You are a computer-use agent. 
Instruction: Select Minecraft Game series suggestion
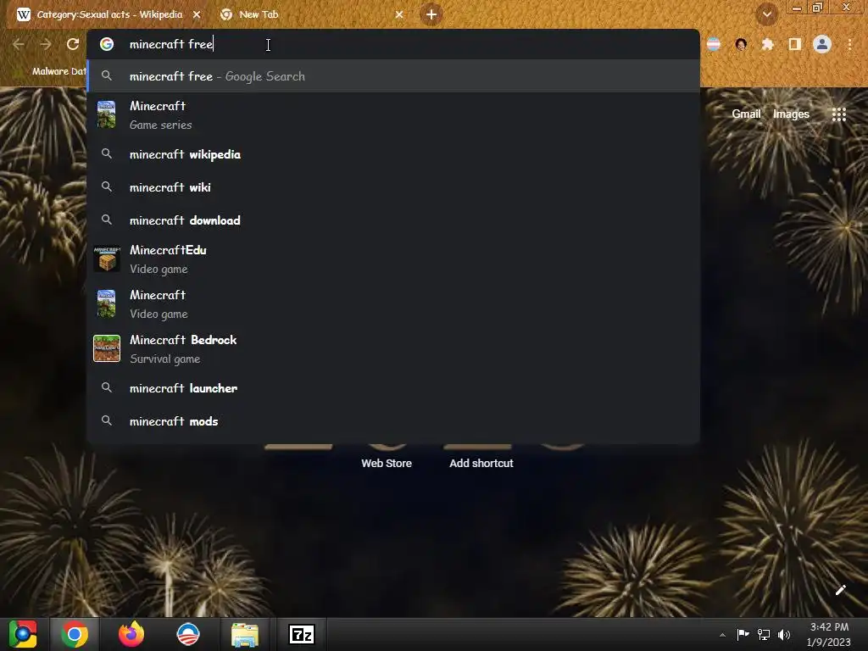(393, 115)
